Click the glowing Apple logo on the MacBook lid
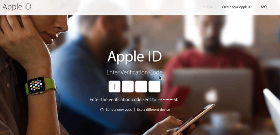The image size is (280, 135). click(x=211, y=96)
